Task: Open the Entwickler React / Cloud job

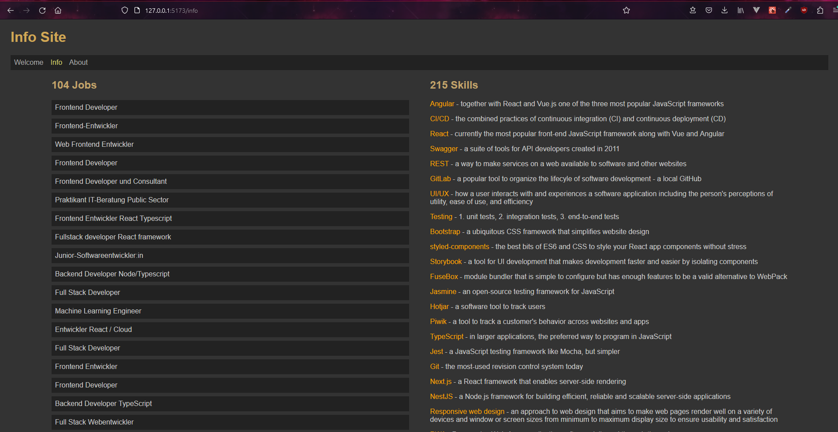Action: [230, 330]
